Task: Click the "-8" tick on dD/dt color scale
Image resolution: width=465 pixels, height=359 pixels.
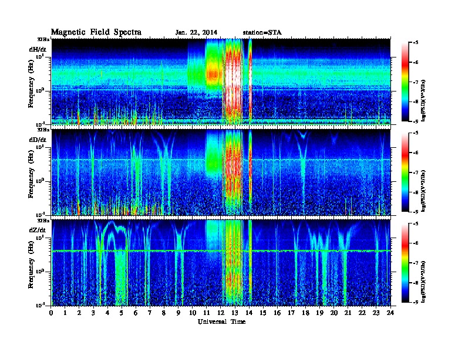Action: 416,192
